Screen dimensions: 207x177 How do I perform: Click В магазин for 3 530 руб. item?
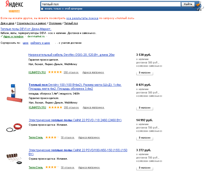pos(144,73)
